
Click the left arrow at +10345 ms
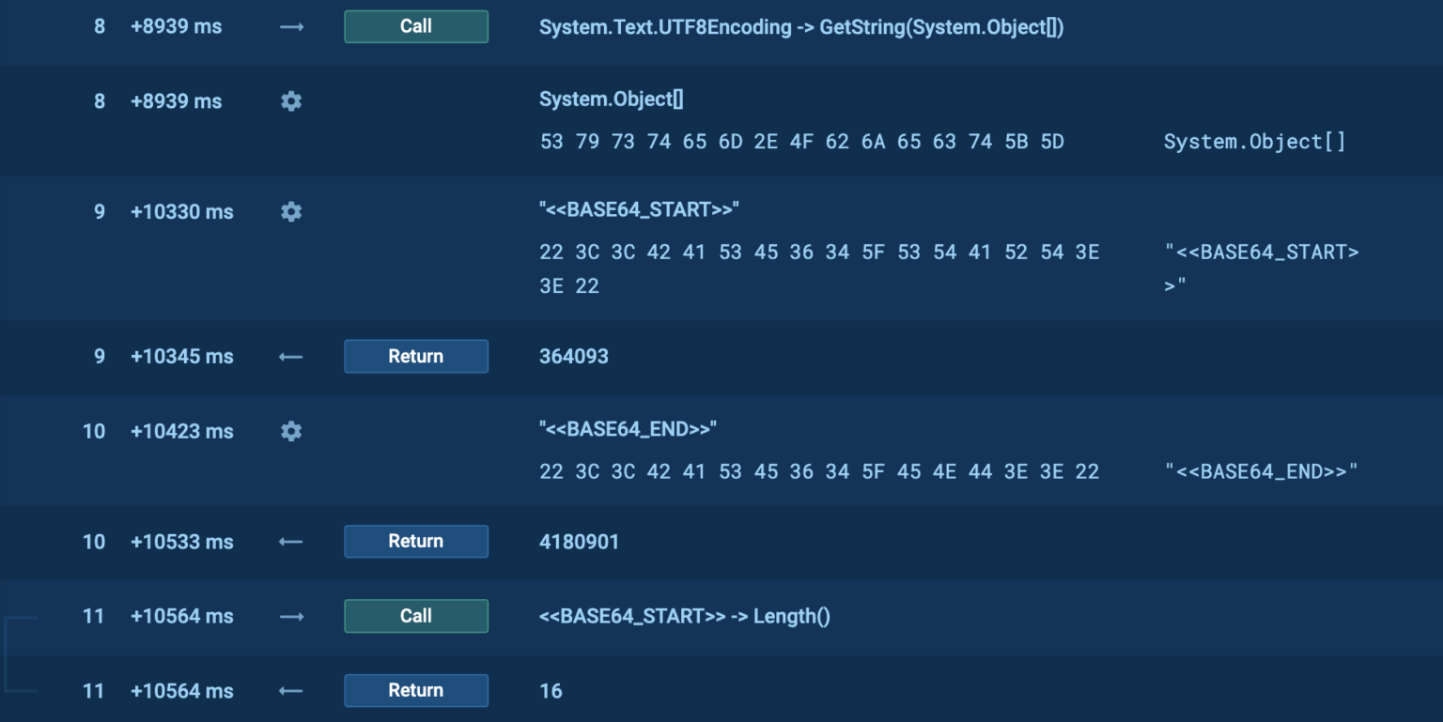[x=291, y=357]
